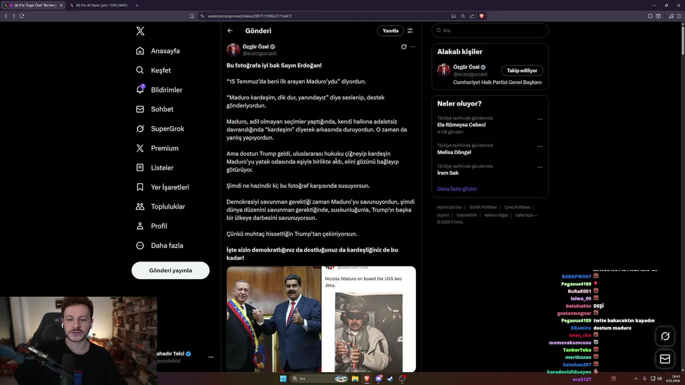Open Özgür Özel's avatar in Alakalı kişiler
685x385 pixels.
pos(444,70)
